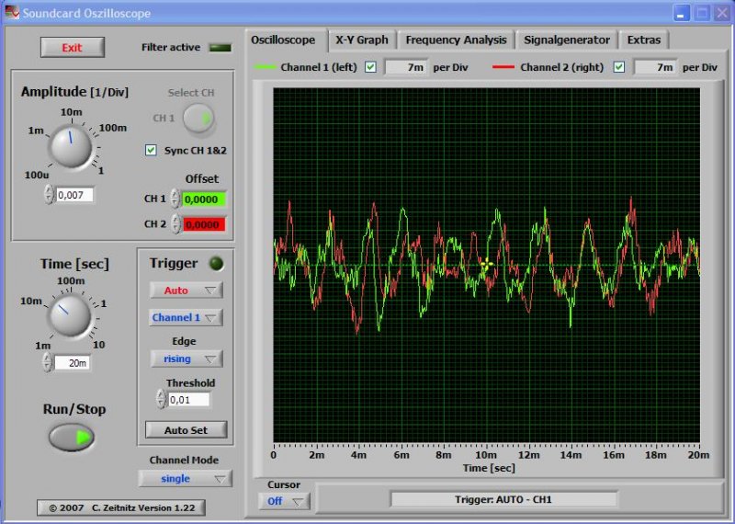The image size is (735, 524).
Task: Click the Threshold 0,01 input field
Action: point(188,400)
